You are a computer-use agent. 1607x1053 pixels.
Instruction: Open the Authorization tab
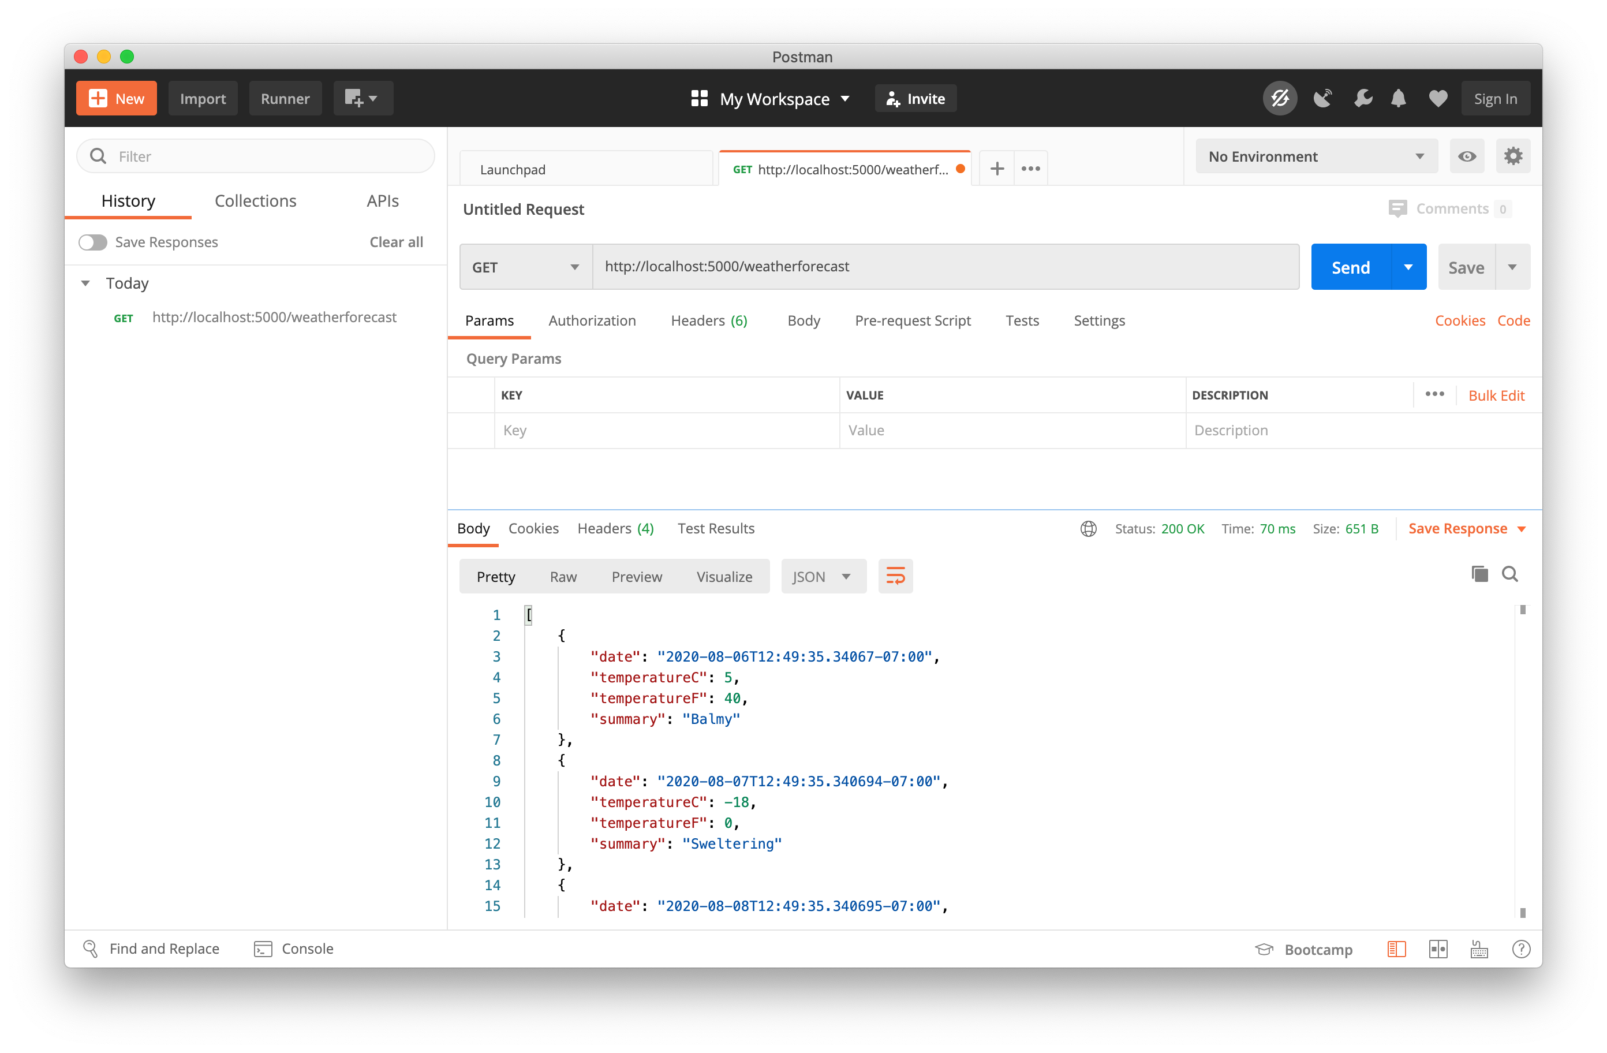592,321
